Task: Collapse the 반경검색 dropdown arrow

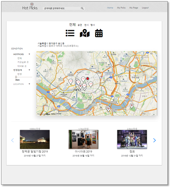Action: [x=29, y=70]
